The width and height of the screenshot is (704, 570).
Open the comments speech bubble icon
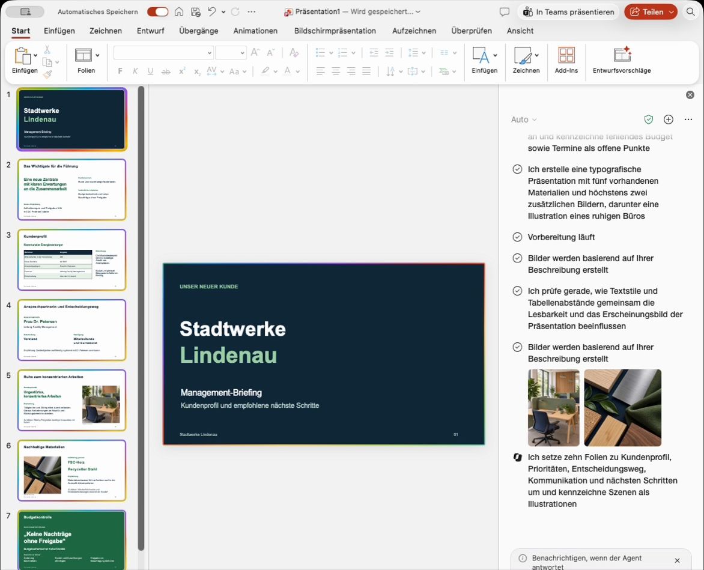pyautogui.click(x=504, y=12)
